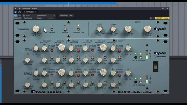Toggle Channel 1 High Sweep Detail button
Image resolution: width=187 pixels, height=105 pixels.
119,58
